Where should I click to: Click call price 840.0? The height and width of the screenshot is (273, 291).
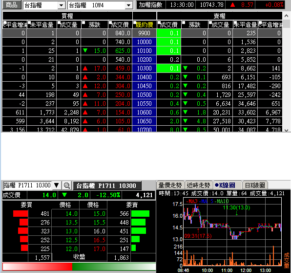click(123, 33)
